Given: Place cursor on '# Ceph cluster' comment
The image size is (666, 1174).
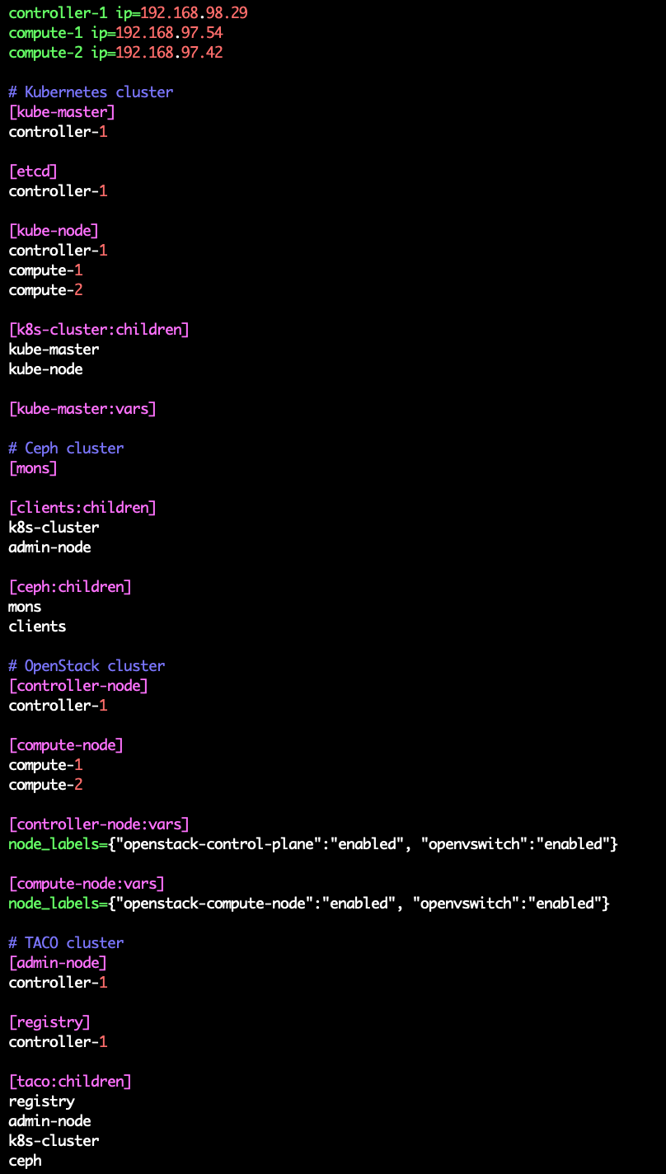Looking at the screenshot, I should point(66,448).
